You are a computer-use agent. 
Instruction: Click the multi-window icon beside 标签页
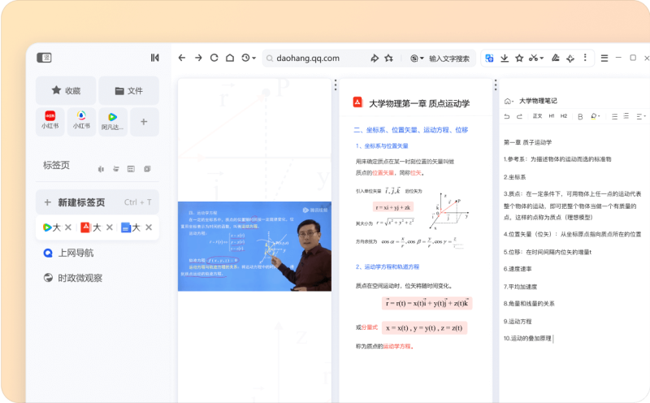coord(147,169)
